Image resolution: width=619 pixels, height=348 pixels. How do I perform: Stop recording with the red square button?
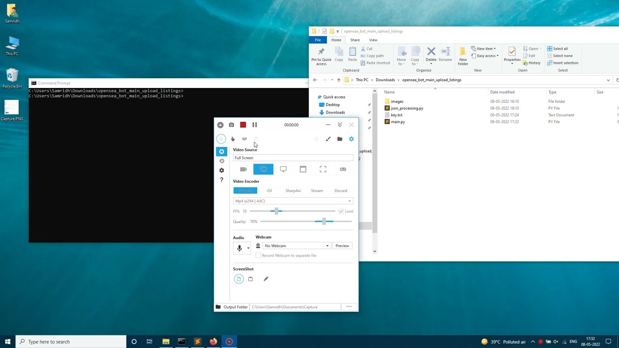click(243, 125)
